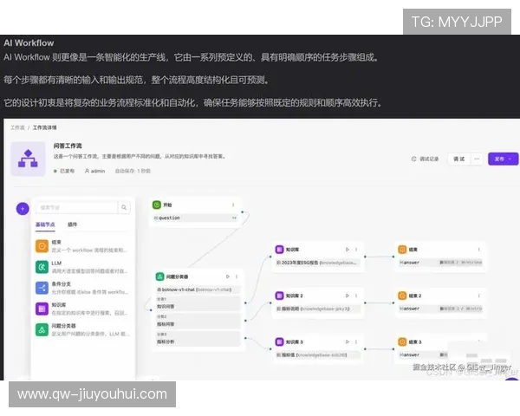
Task: Run the 问题分类器 node with play icon
Action: tap(227, 276)
